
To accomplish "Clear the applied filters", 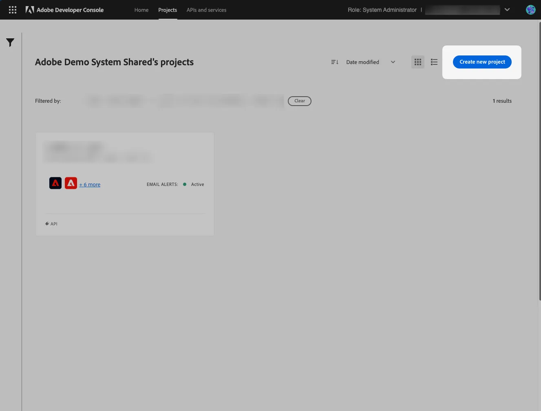I will pos(300,101).
